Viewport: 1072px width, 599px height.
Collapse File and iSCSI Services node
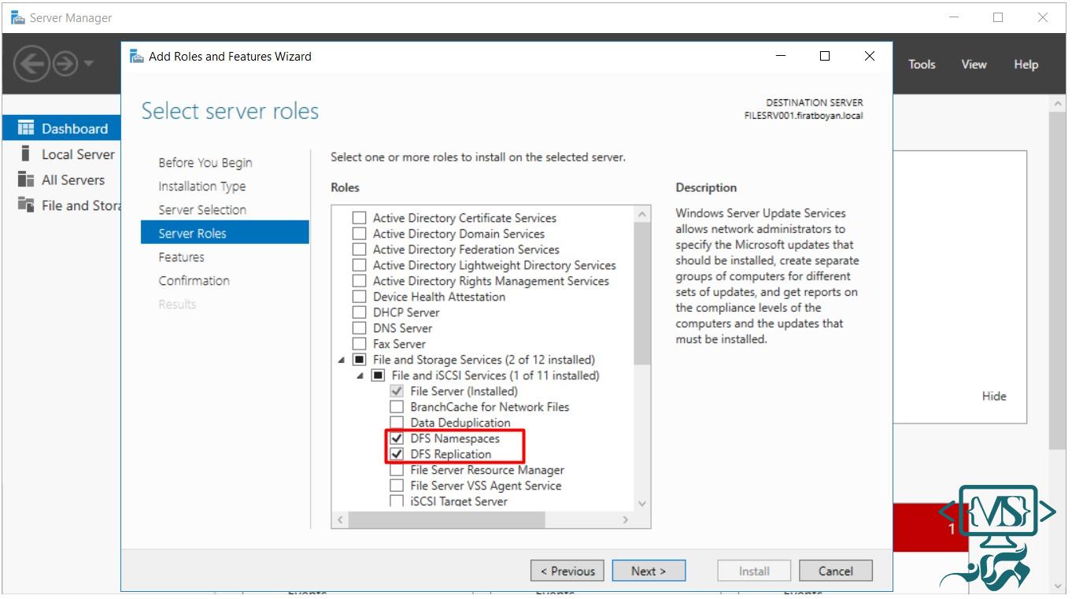pos(360,376)
